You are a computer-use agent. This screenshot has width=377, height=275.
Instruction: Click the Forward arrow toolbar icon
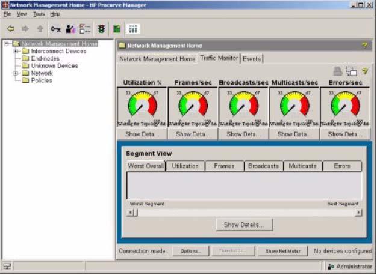(x=25, y=29)
